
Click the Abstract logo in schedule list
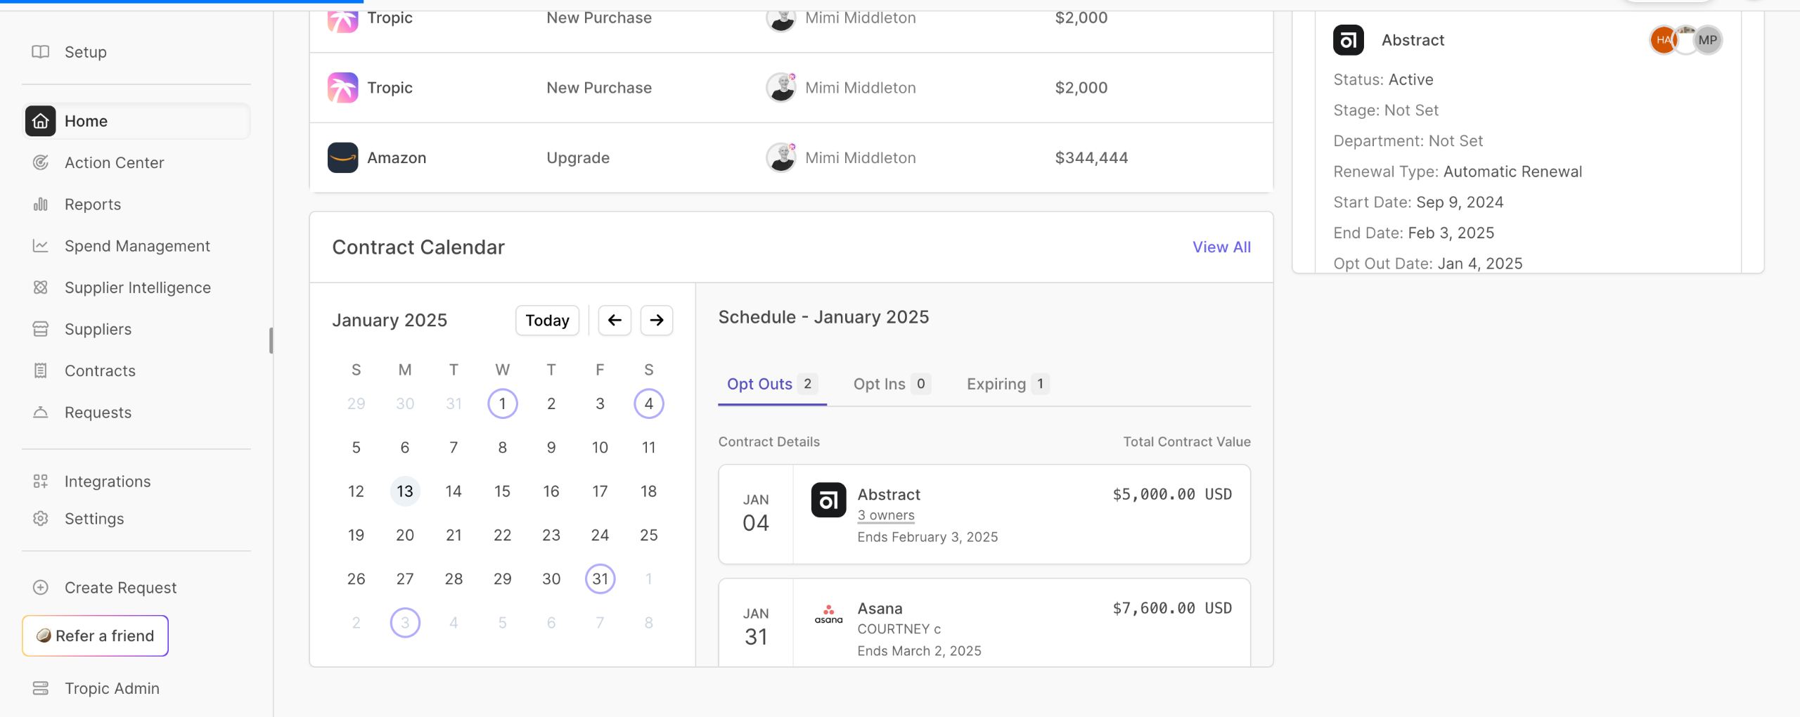[x=828, y=500]
